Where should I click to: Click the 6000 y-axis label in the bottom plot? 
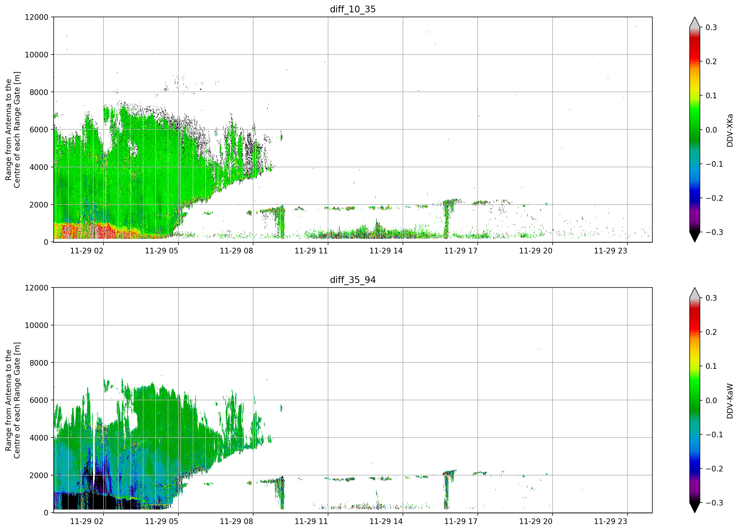[39, 400]
